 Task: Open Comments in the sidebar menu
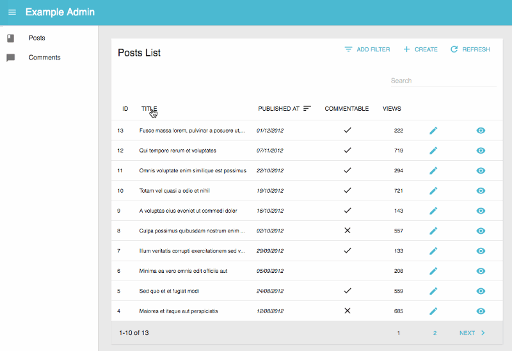click(44, 58)
